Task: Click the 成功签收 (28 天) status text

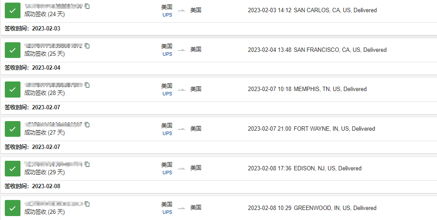Action: coord(44,93)
